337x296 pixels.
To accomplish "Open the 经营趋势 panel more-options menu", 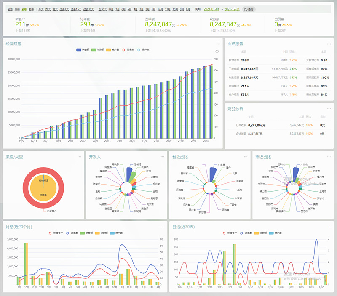I will [218, 44].
